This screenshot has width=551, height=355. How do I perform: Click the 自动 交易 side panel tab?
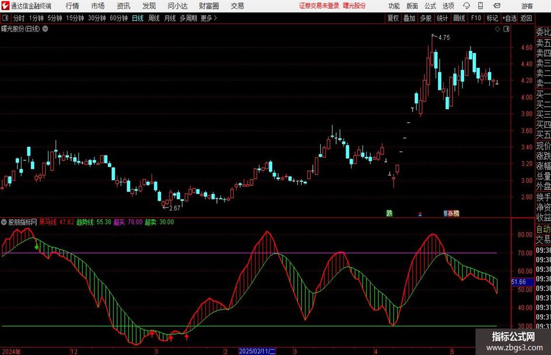pos(543,234)
